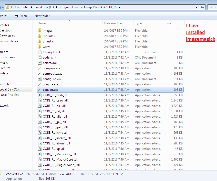Viewport: 217px width, 181px height.
Task: Click the Open toolbar button
Action: click(20, 16)
